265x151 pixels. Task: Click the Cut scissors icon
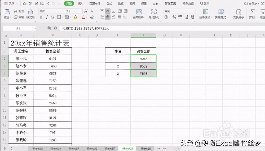(x=16, y=11)
